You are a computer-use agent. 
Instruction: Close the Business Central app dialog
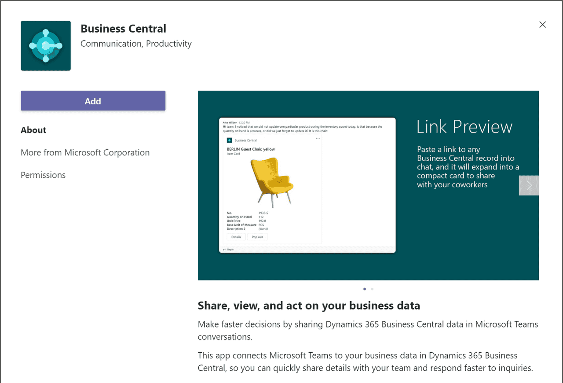[x=542, y=25]
